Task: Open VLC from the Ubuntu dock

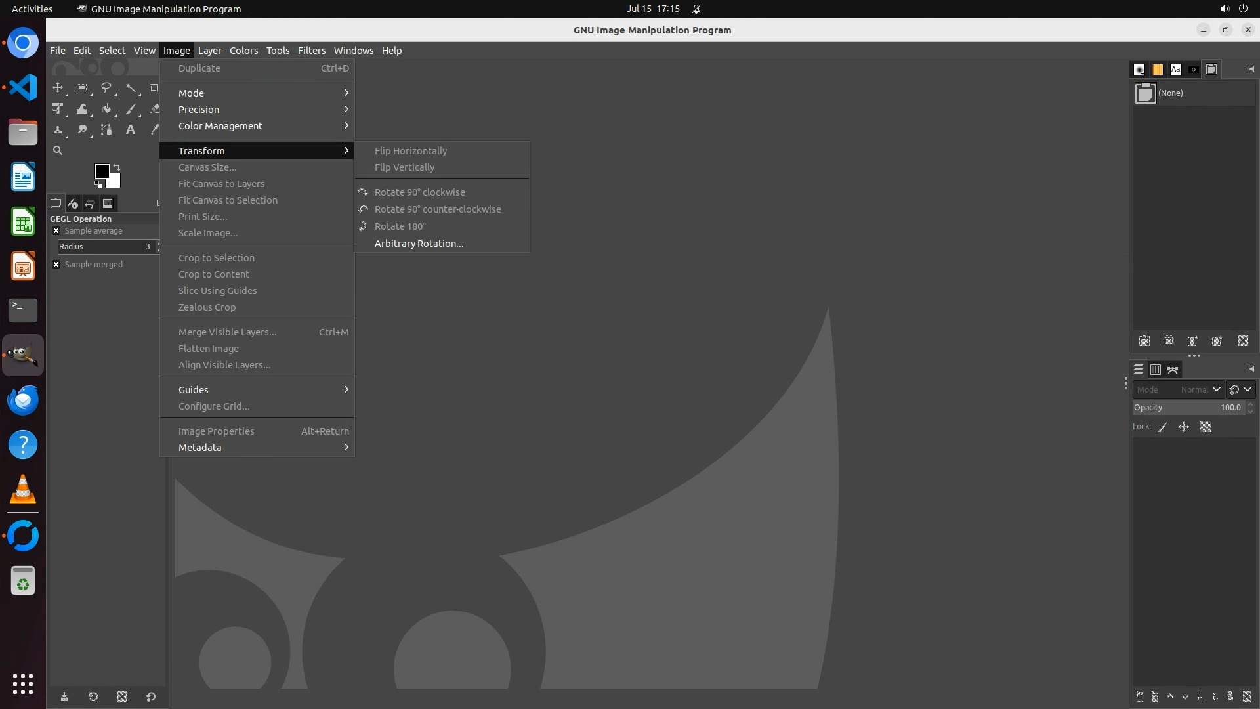Action: coord(23,490)
